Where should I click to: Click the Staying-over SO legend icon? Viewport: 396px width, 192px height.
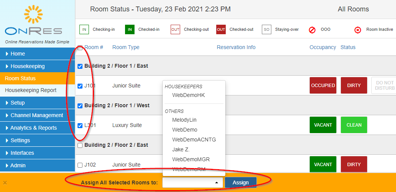coord(266,30)
